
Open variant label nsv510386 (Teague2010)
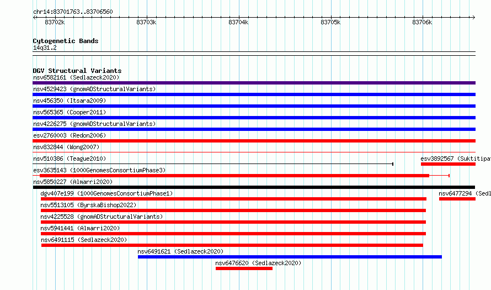(70, 159)
